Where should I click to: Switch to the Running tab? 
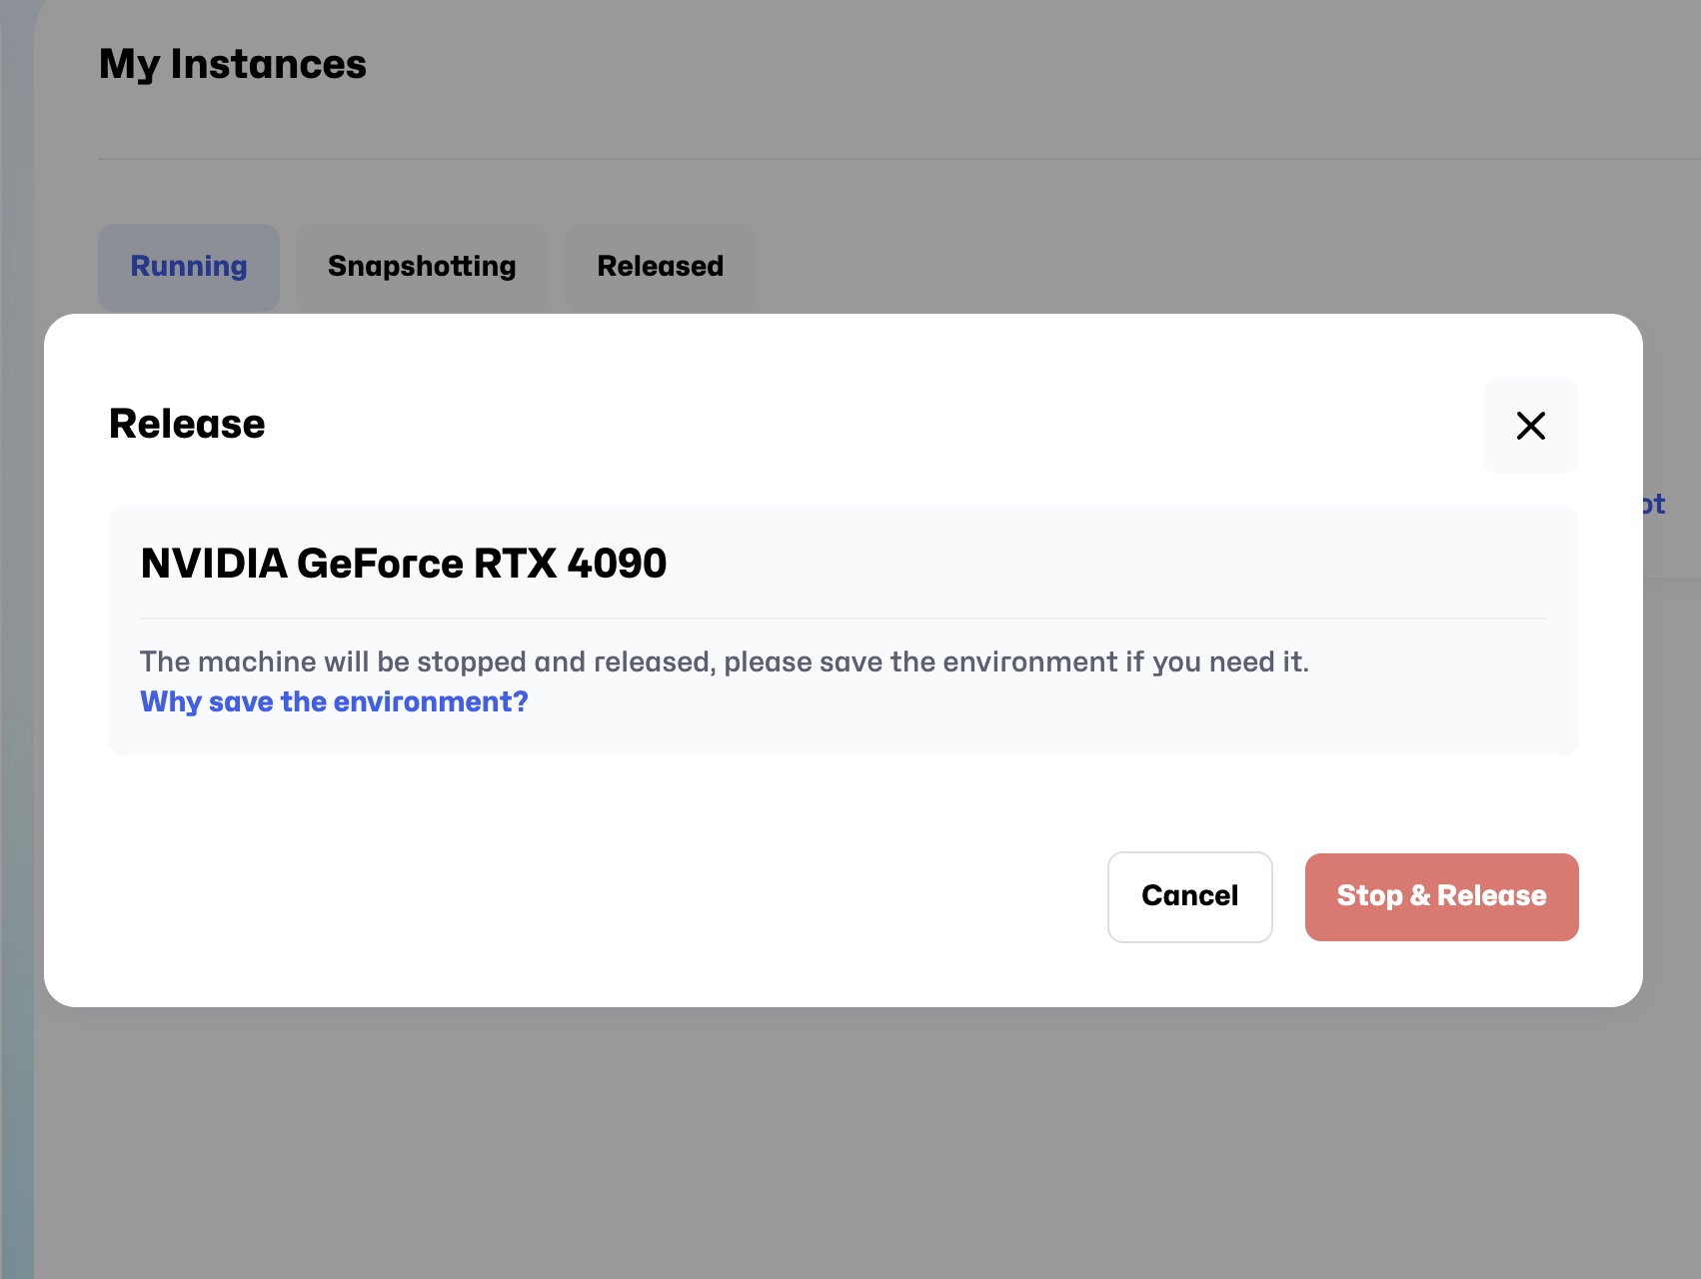pyautogui.click(x=189, y=267)
